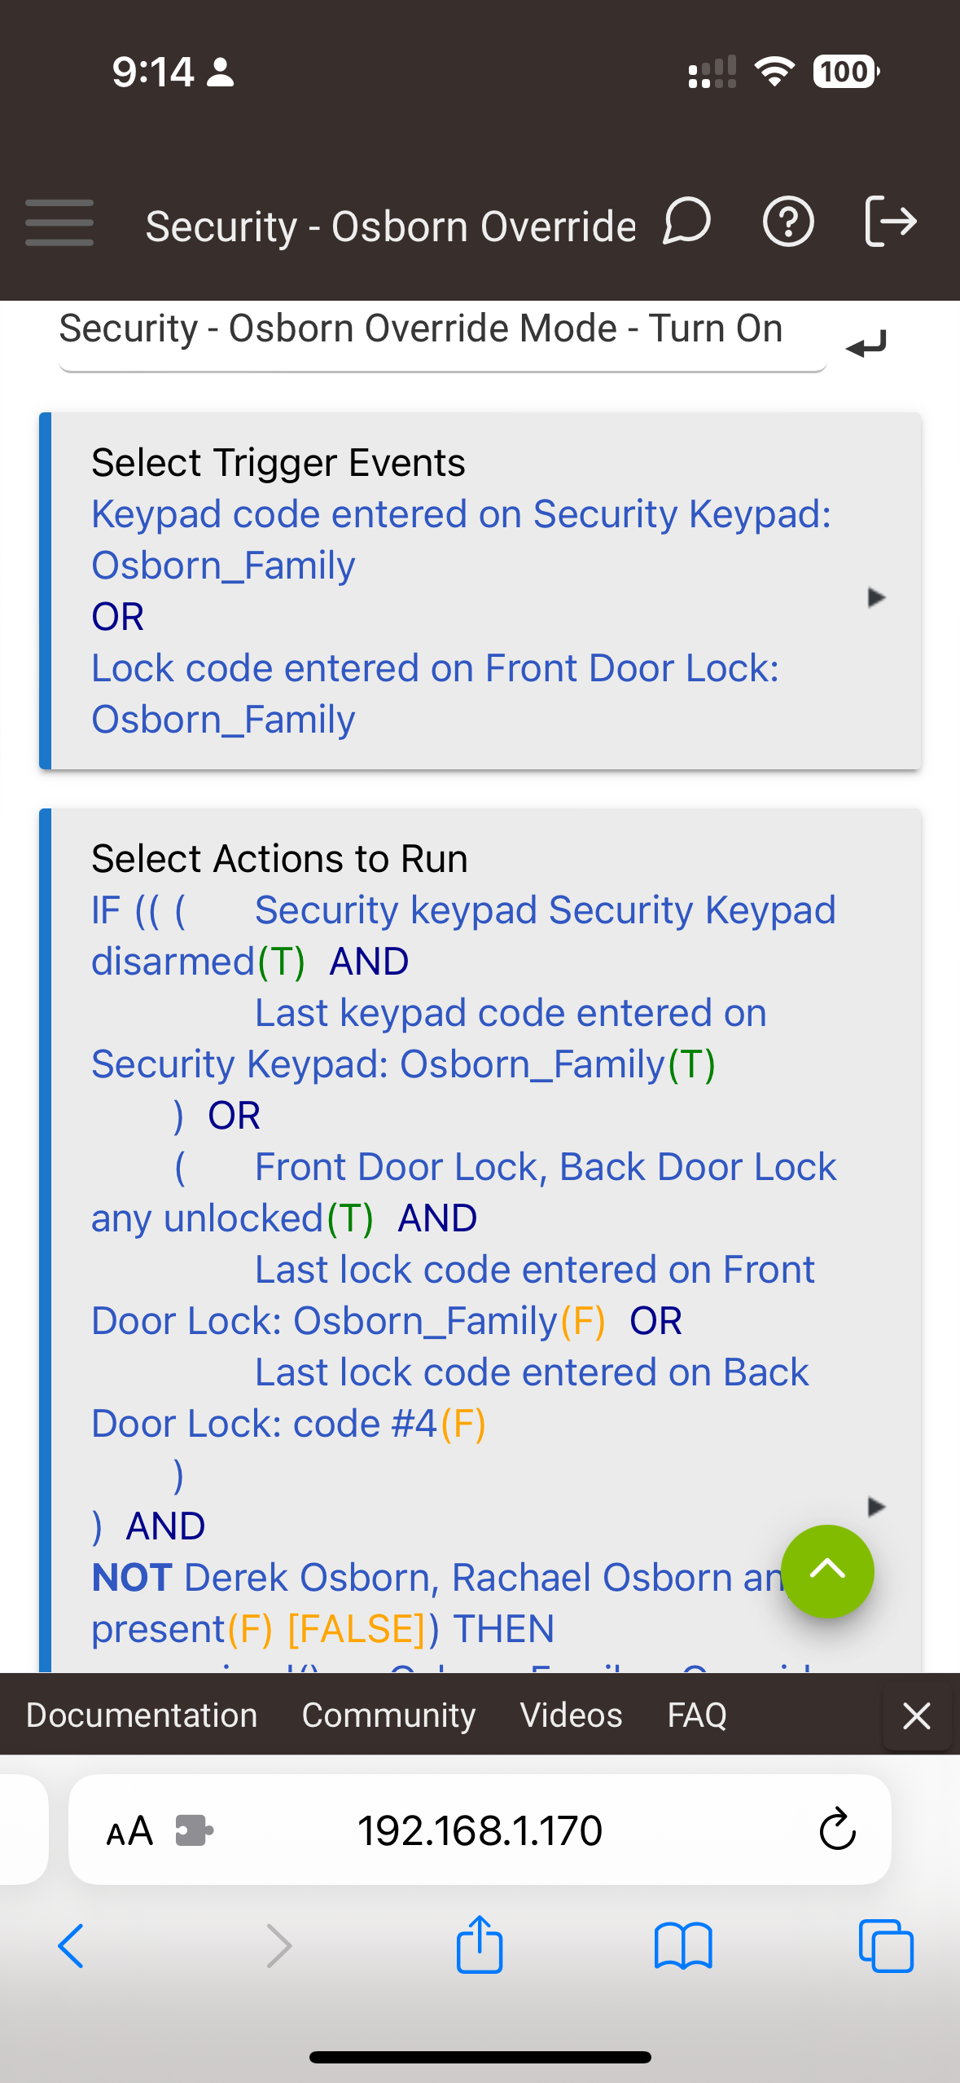Open the Videos link
The height and width of the screenshot is (2083, 960).
pyautogui.click(x=571, y=1715)
